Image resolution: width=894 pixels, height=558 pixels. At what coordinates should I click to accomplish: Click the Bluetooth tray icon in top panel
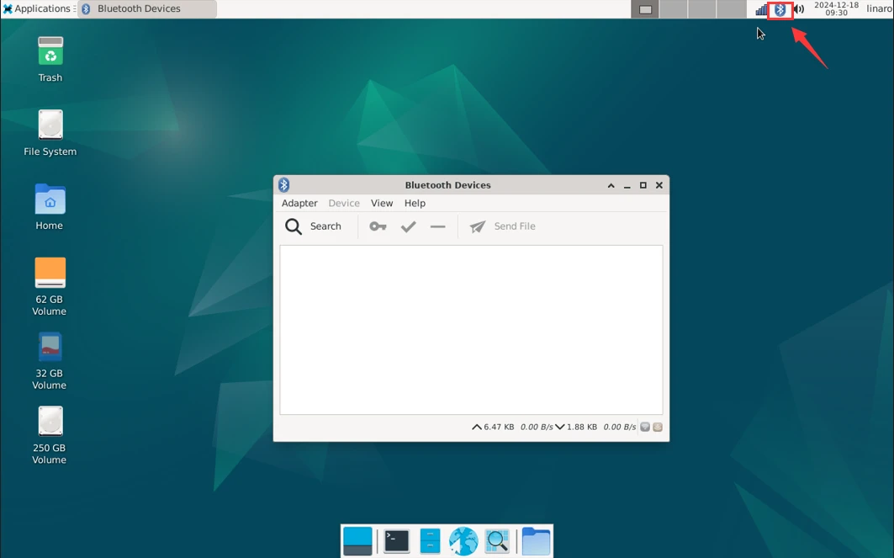click(780, 10)
